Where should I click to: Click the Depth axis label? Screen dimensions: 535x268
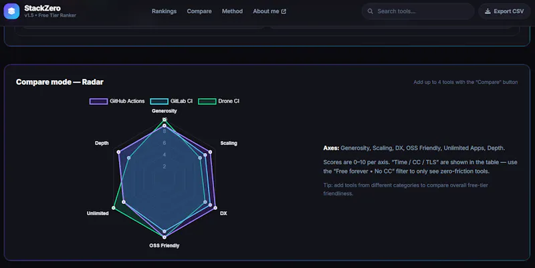[x=102, y=143]
